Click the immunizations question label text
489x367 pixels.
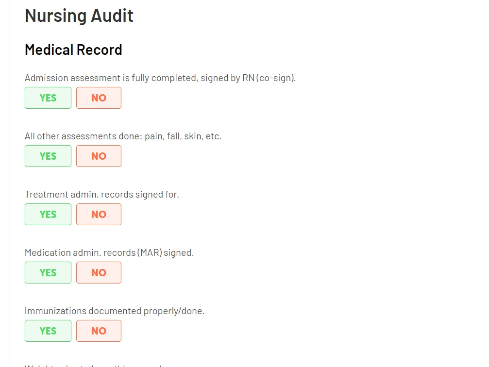[x=115, y=311]
